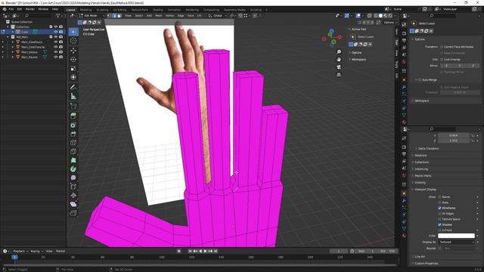Select the Shear tool
Viewport: 484px width, 272px height.
73,204
